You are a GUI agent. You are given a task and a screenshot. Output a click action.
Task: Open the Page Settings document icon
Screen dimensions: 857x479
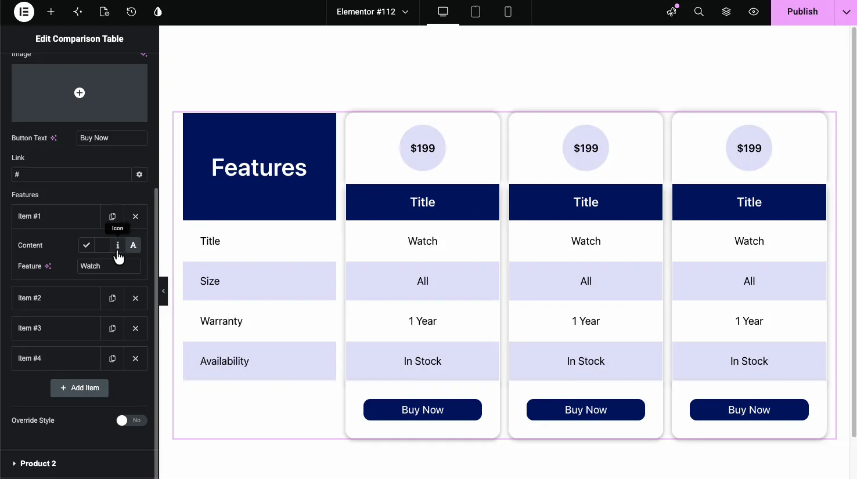pyautogui.click(x=105, y=12)
